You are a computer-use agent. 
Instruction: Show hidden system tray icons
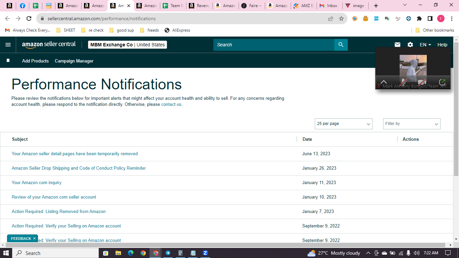point(368,253)
